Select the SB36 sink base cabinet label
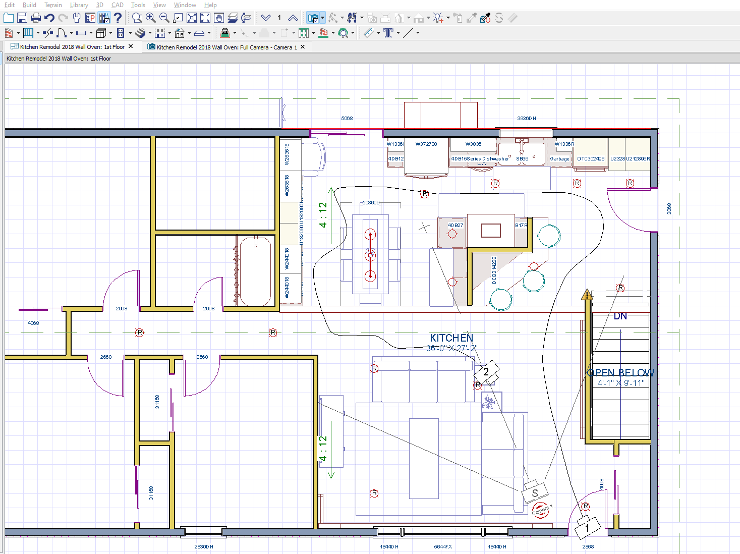Viewport: 740px width, 554px height. tap(522, 159)
